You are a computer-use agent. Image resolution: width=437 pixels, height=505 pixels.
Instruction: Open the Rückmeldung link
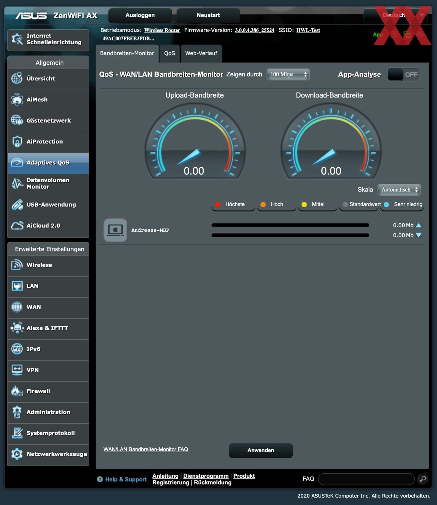213,482
